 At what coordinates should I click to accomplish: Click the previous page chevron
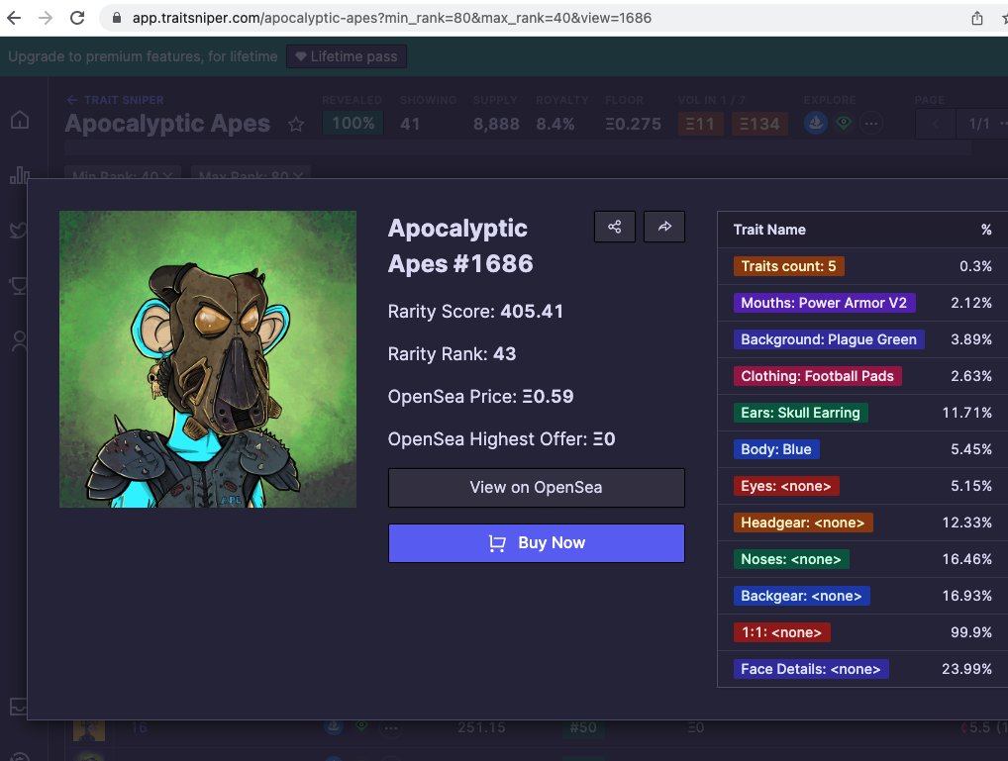(935, 123)
